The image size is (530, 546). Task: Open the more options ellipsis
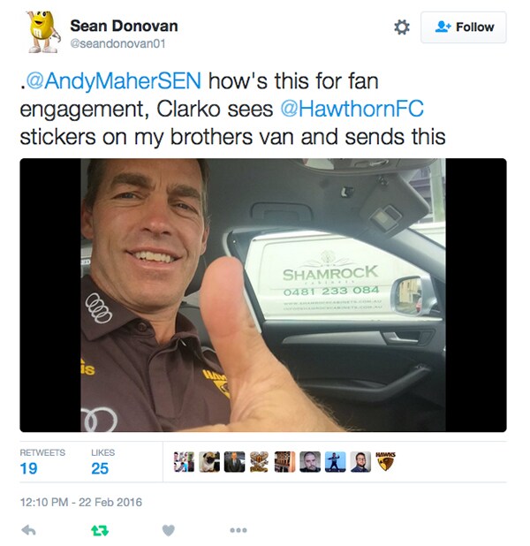pos(238,530)
